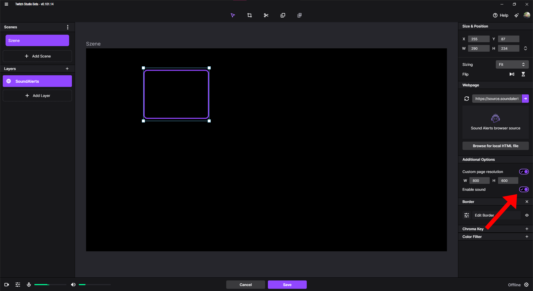Click the Offline status text
The image size is (533, 291).
[x=514, y=285]
